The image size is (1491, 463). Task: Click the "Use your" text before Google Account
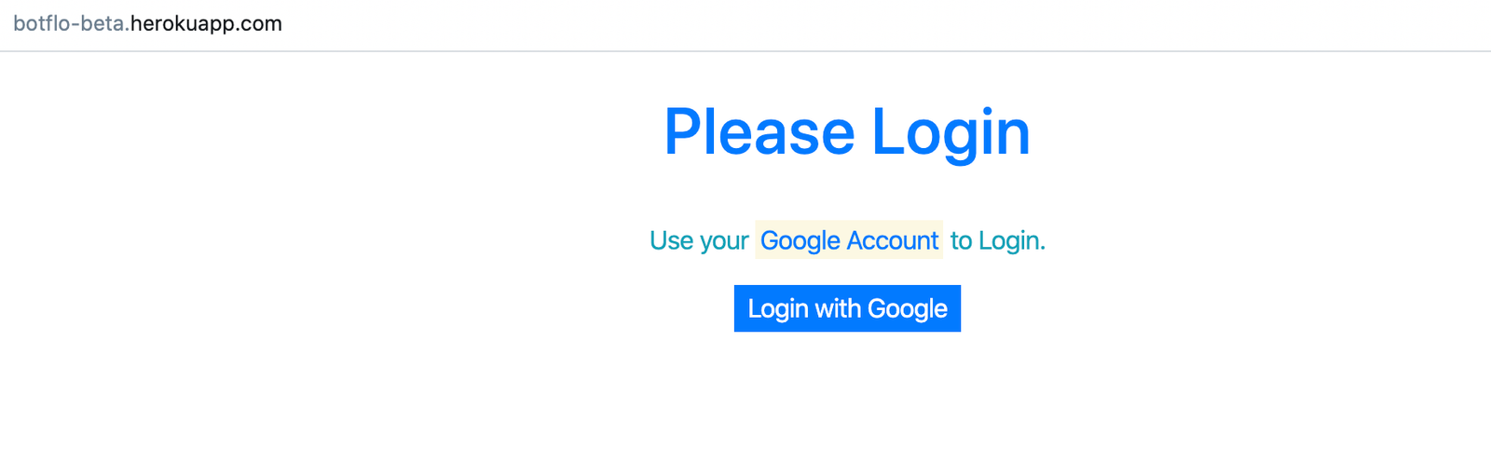(x=699, y=240)
